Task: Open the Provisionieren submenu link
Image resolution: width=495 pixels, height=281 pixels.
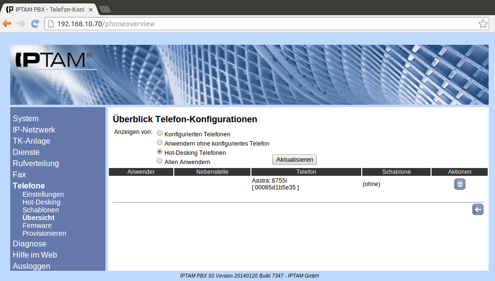Action: click(44, 233)
